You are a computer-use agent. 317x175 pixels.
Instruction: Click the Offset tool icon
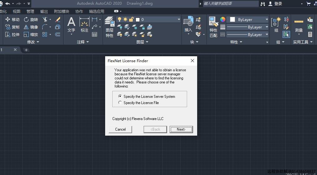tap(58, 34)
